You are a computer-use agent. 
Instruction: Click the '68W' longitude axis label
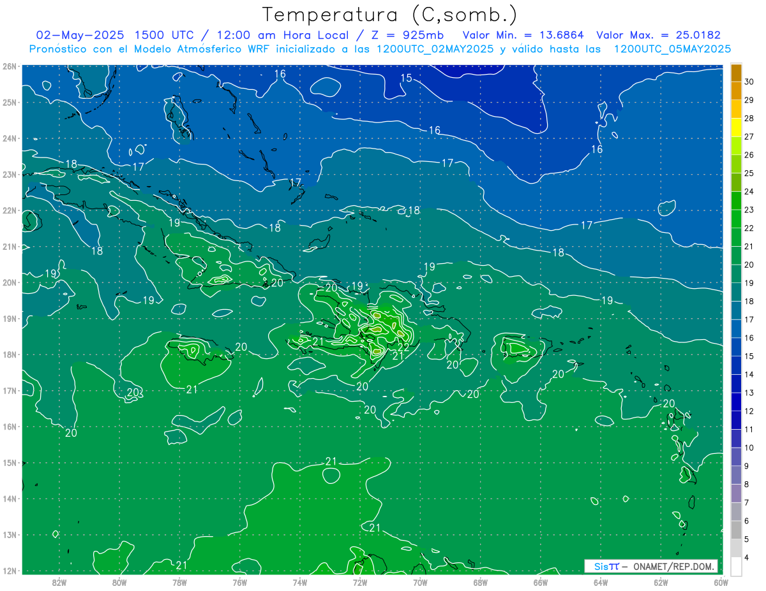click(481, 583)
